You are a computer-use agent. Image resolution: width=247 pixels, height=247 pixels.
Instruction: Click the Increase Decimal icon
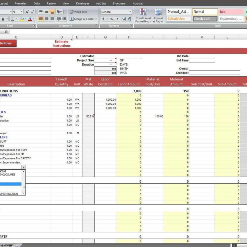pos(124,18)
